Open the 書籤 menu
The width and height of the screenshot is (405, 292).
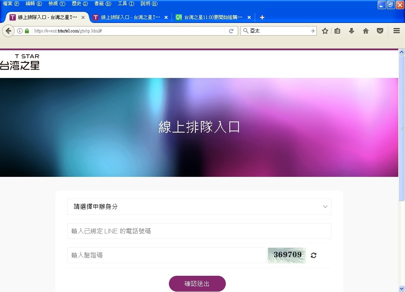(102, 4)
